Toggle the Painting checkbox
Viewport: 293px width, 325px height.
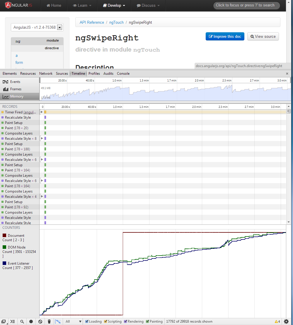[x=148, y=321]
